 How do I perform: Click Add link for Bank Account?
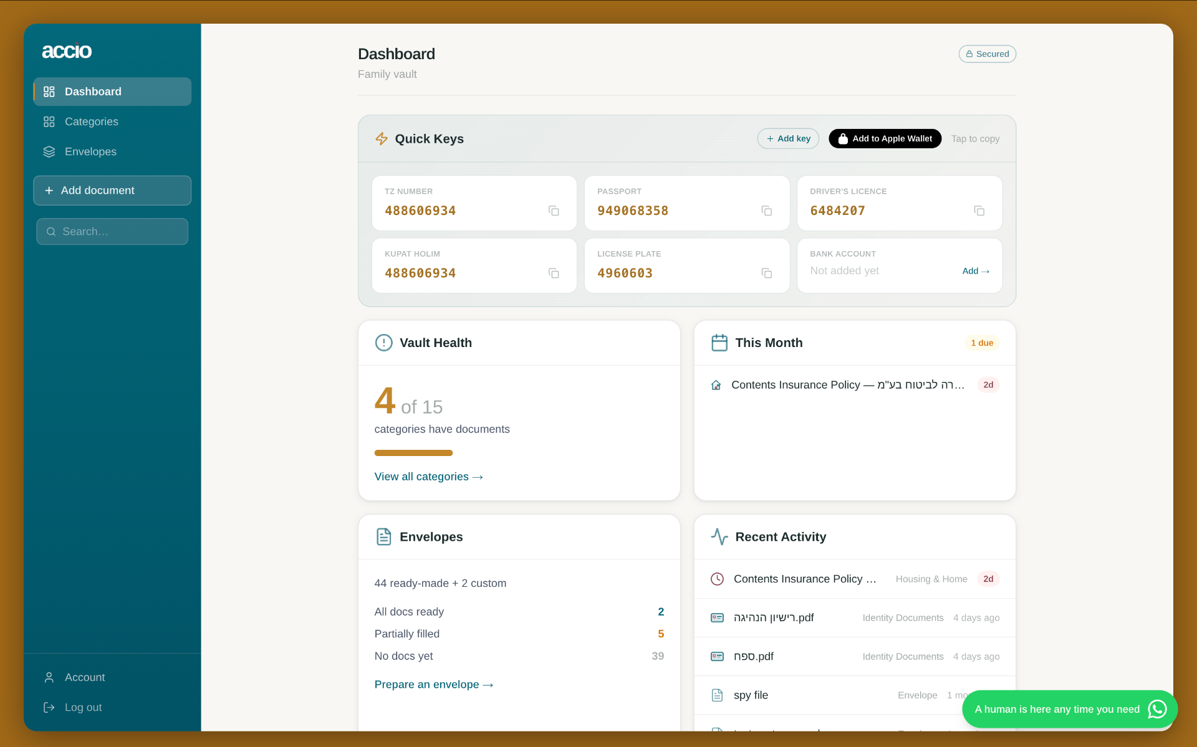(976, 271)
